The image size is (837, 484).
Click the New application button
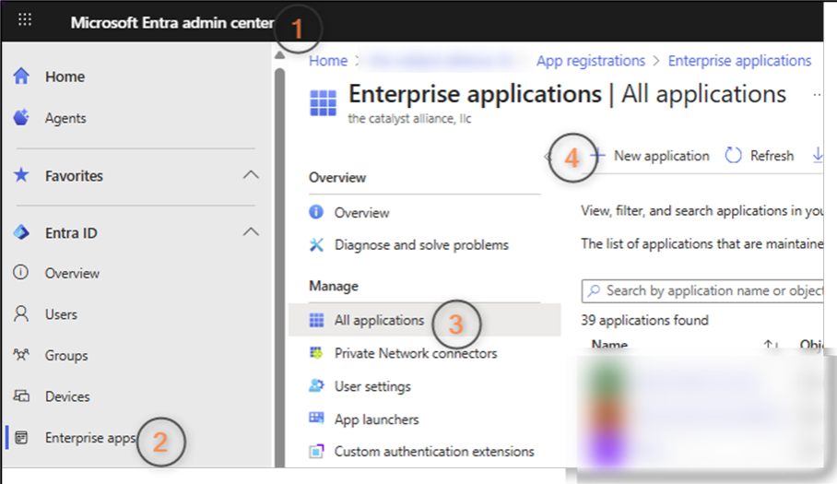point(651,156)
